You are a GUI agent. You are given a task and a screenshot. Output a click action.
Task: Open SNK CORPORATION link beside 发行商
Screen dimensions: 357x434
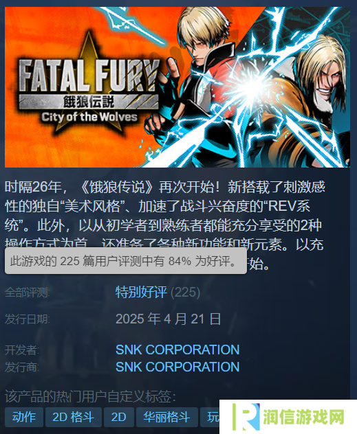(177, 367)
